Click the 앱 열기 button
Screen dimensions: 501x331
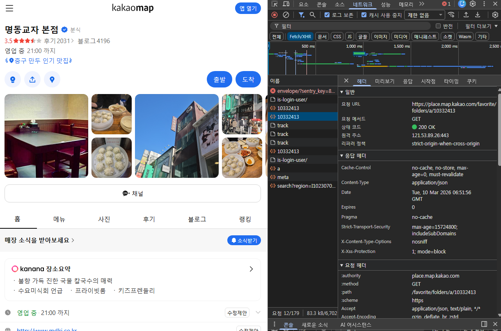[x=248, y=8]
